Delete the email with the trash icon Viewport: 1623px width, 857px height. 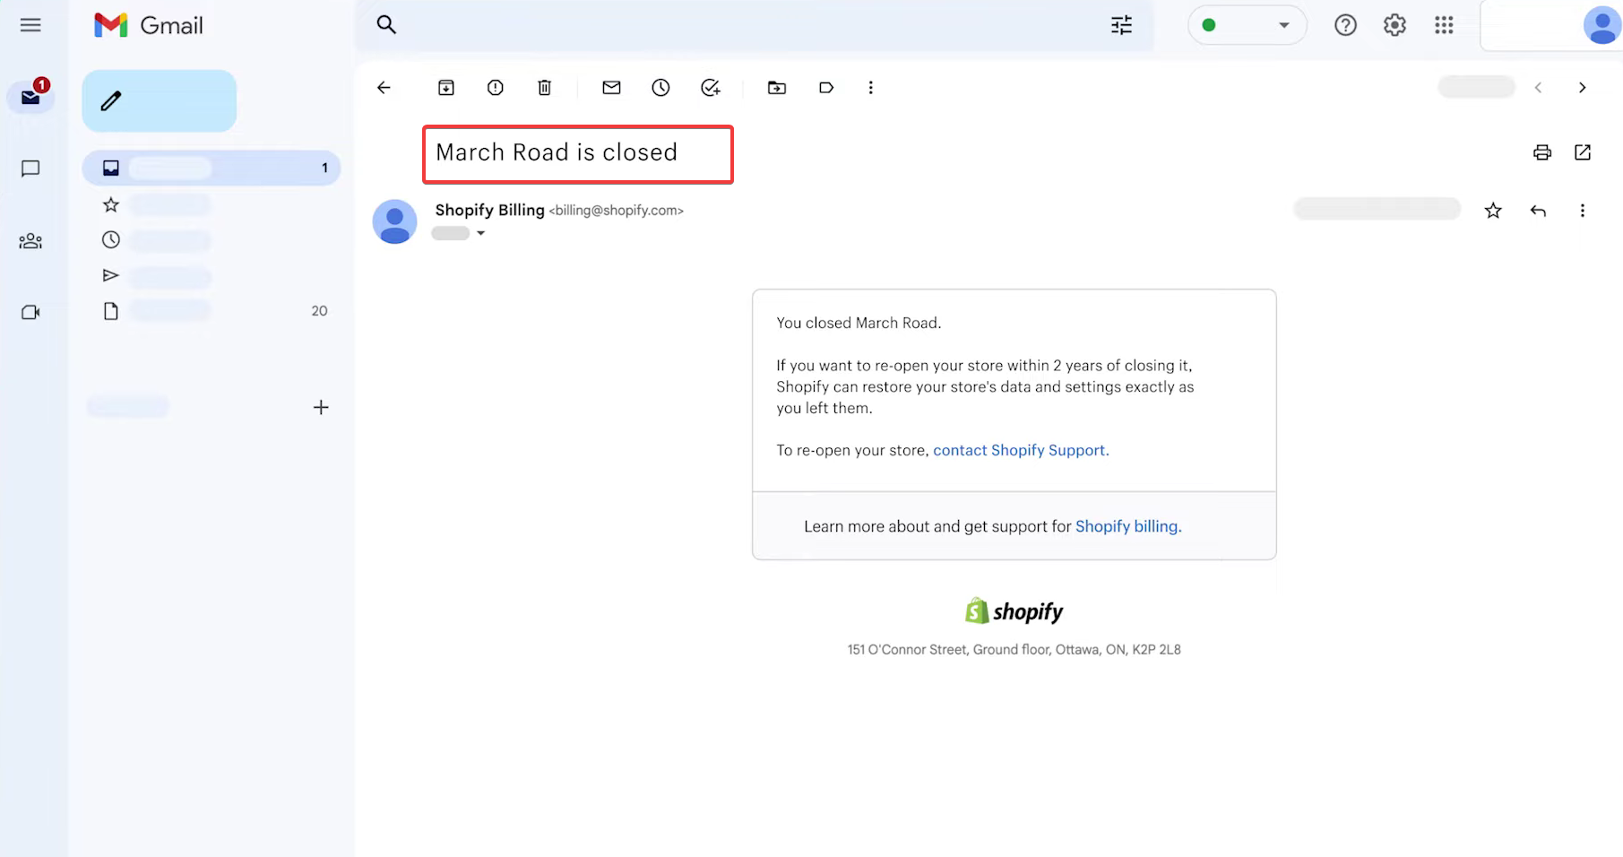click(544, 88)
